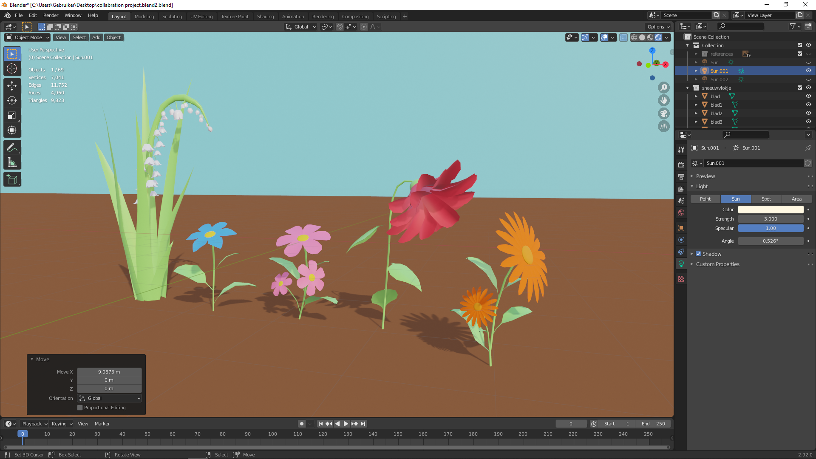Image resolution: width=816 pixels, height=459 pixels.
Task: Click the Add menu button in viewport header
Action: click(96, 37)
